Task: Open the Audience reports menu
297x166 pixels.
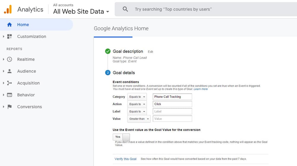Action: pyautogui.click(x=26, y=71)
